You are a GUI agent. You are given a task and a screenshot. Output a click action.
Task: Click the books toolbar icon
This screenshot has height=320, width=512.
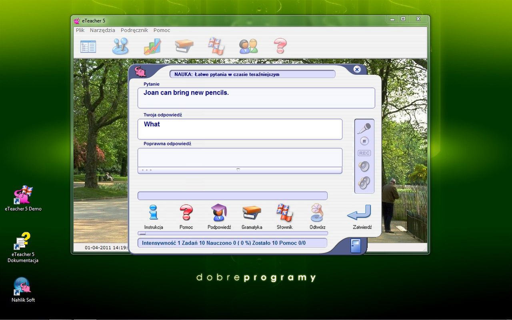pos(184,46)
